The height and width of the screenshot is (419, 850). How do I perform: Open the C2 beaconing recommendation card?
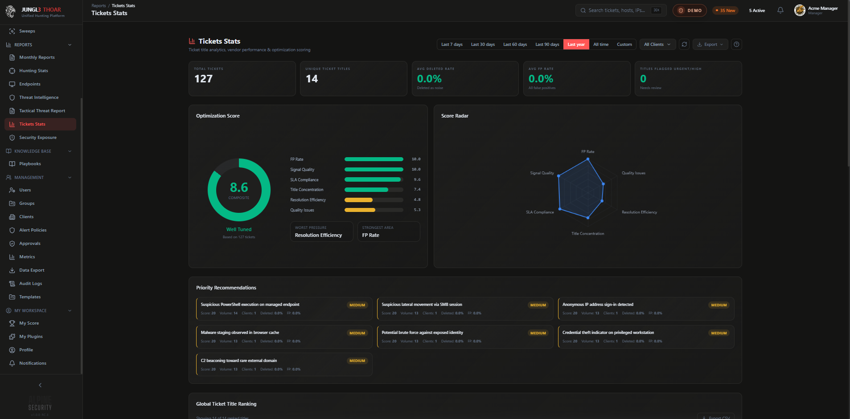[x=284, y=365]
